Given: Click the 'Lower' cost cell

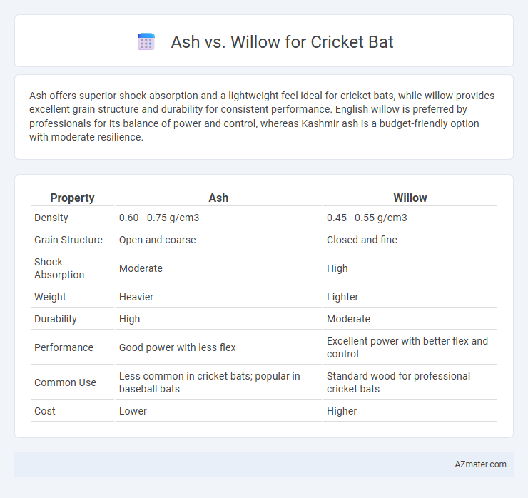Looking at the screenshot, I should coord(133,411).
